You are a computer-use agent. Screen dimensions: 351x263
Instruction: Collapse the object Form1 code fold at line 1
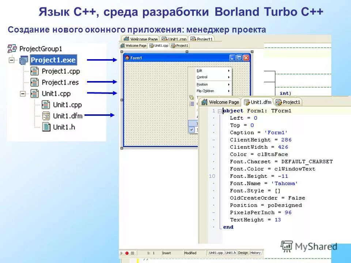pos(220,111)
